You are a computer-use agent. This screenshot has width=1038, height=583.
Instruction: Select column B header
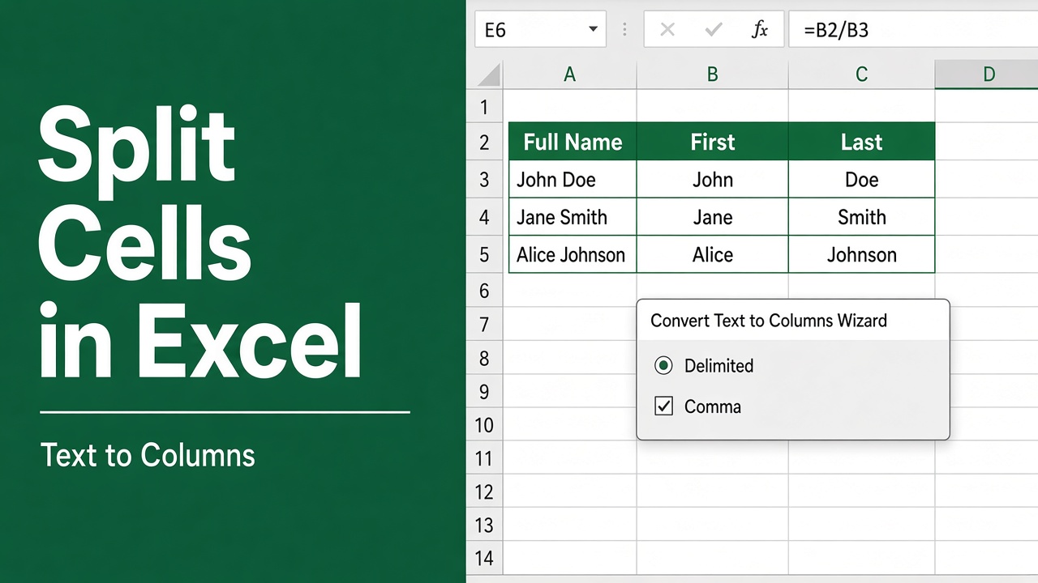(713, 74)
